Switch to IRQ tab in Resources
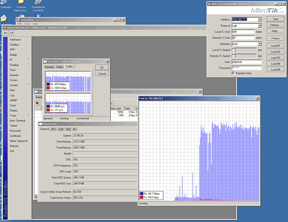The height and width of the screenshot is (222, 288). 68,129
